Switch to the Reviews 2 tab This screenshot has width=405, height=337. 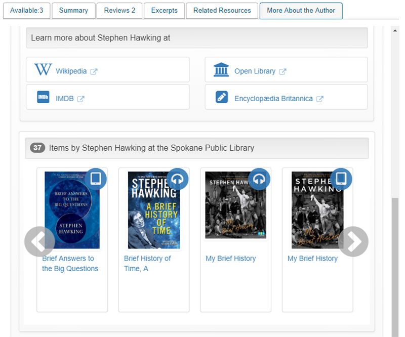click(119, 11)
